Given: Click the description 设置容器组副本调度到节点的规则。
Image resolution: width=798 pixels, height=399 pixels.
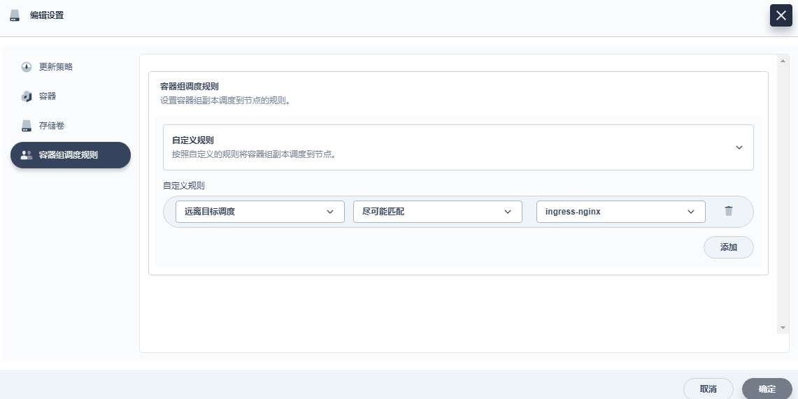Looking at the screenshot, I should click(225, 101).
